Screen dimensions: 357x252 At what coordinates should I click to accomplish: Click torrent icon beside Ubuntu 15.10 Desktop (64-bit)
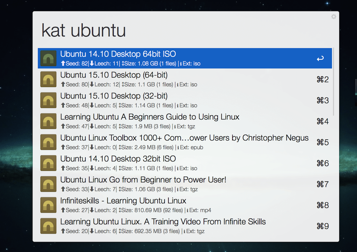click(x=48, y=79)
